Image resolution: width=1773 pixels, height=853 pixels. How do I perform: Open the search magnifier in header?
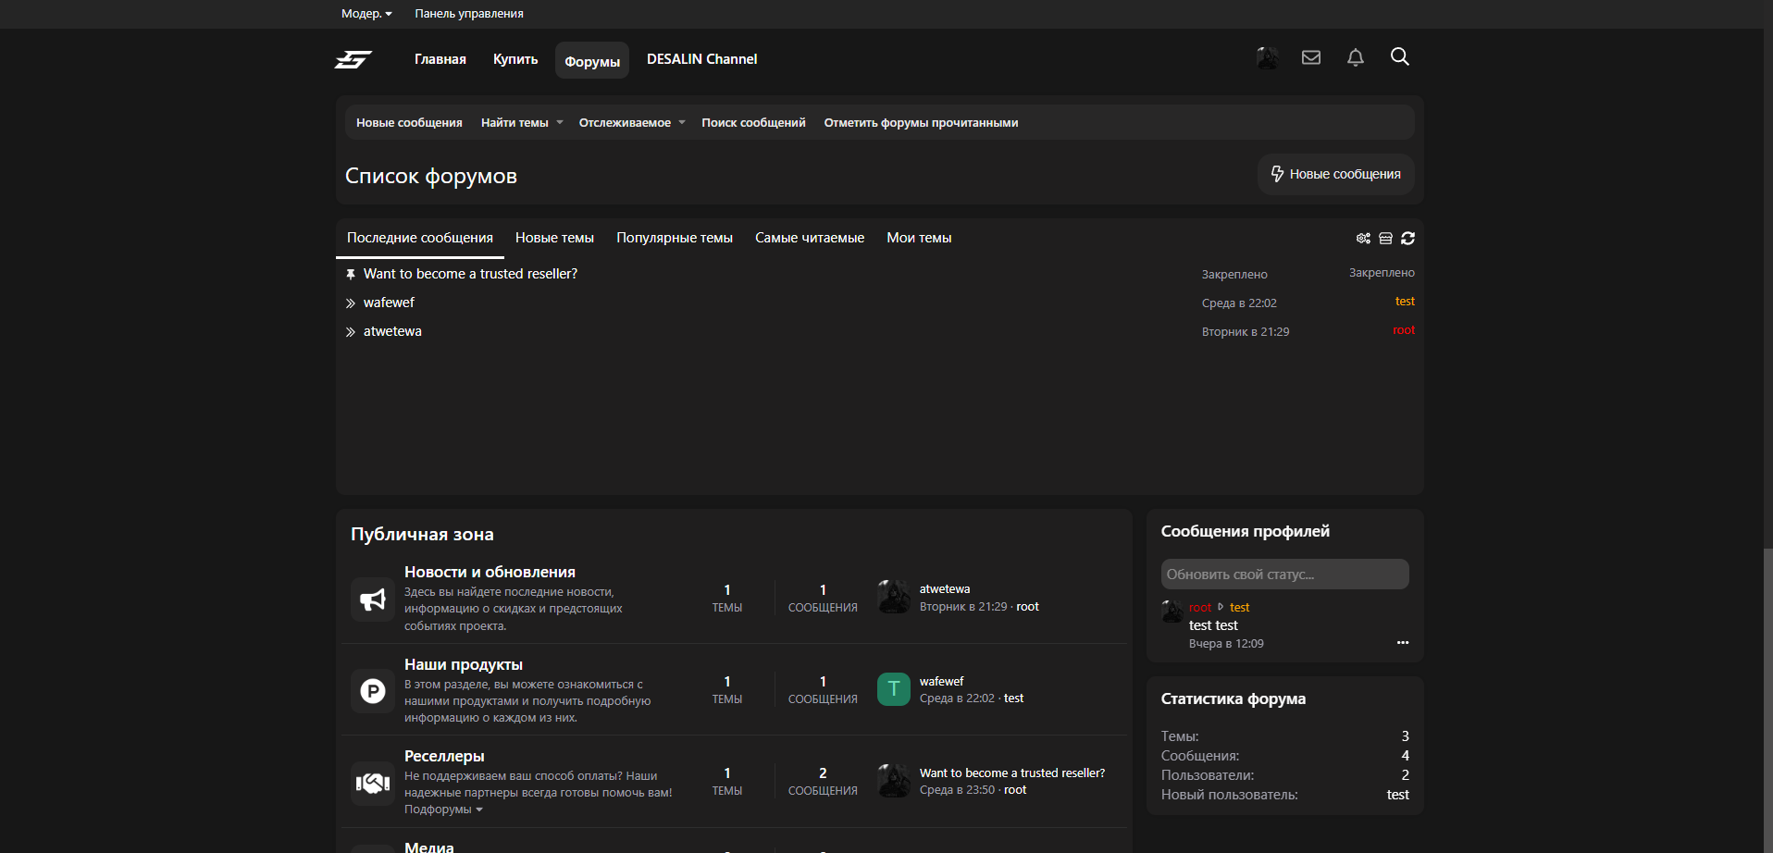pyautogui.click(x=1399, y=57)
